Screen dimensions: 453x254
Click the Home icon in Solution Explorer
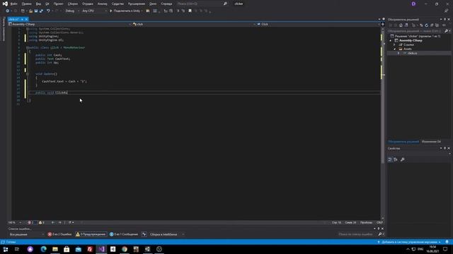tap(401, 25)
